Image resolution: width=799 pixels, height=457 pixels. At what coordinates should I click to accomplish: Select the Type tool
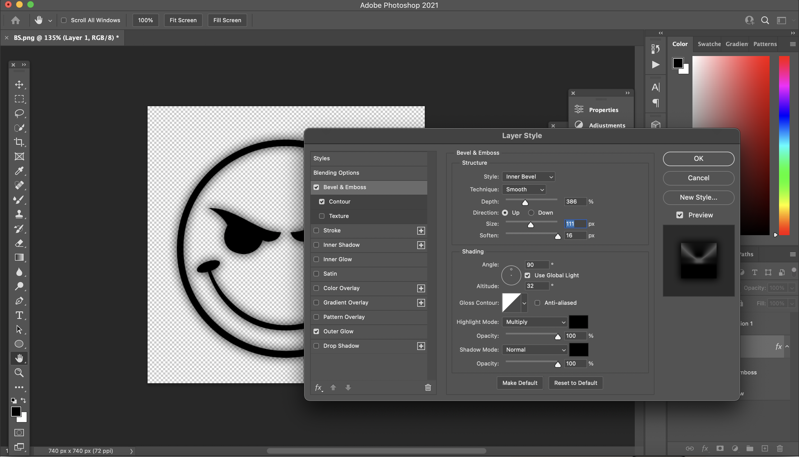(x=19, y=316)
